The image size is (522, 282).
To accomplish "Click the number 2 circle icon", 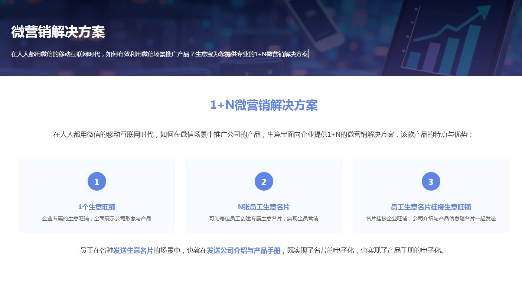I will coord(264,182).
